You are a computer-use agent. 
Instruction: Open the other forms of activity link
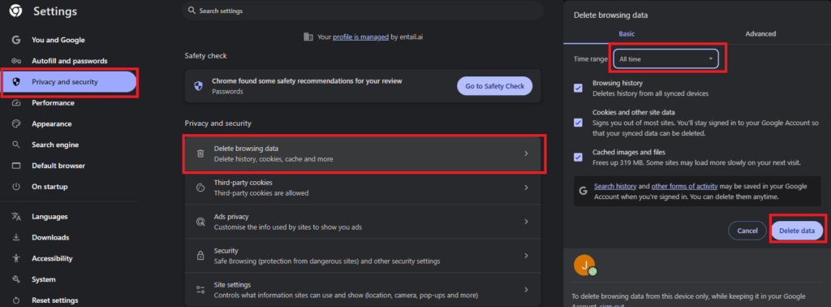(684, 187)
